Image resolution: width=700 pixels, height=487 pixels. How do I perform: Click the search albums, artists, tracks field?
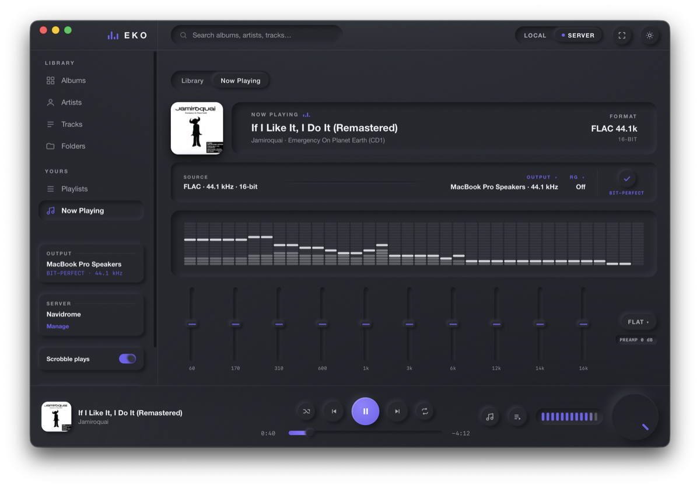(257, 35)
